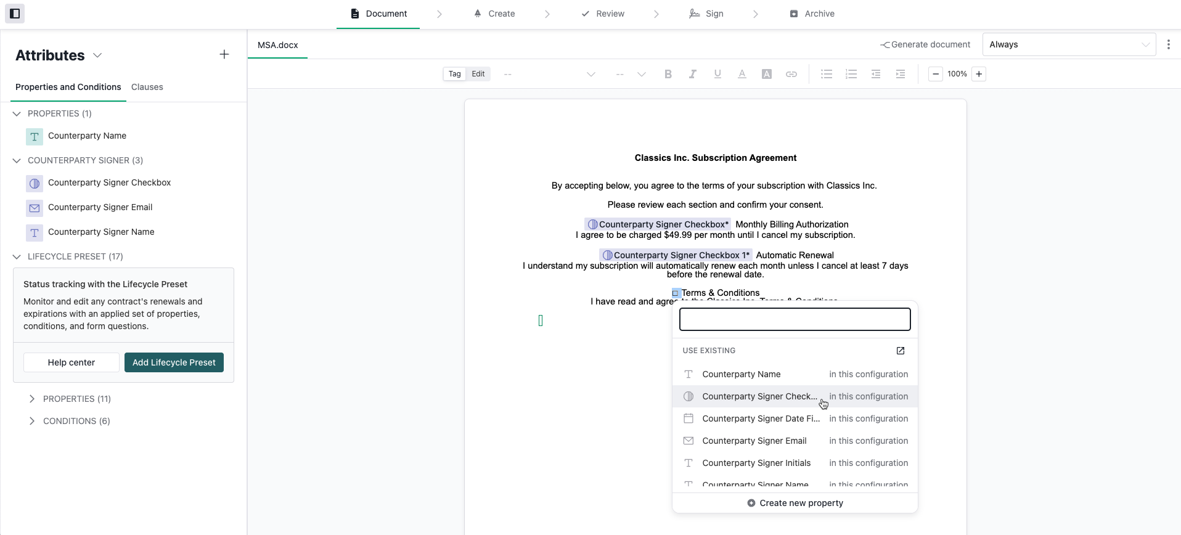Switch the toolbar to Tag mode
The height and width of the screenshot is (535, 1181).
tap(455, 74)
